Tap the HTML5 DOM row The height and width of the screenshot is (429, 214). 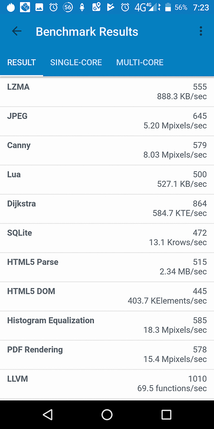point(107,296)
